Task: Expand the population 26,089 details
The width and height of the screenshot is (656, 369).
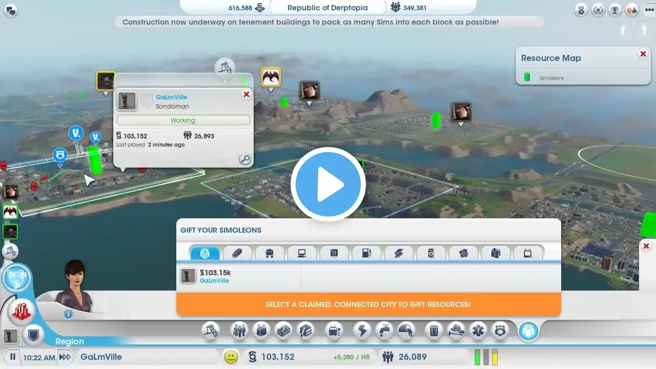Action: (x=404, y=357)
